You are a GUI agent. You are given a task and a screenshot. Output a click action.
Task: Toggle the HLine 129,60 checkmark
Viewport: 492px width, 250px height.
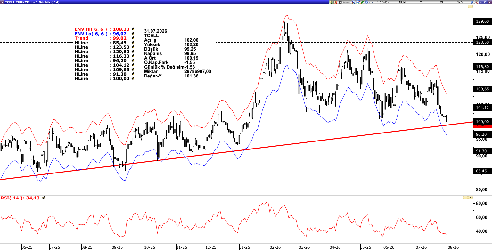(133, 52)
